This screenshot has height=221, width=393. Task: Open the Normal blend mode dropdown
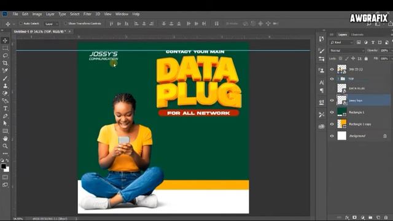(347, 50)
